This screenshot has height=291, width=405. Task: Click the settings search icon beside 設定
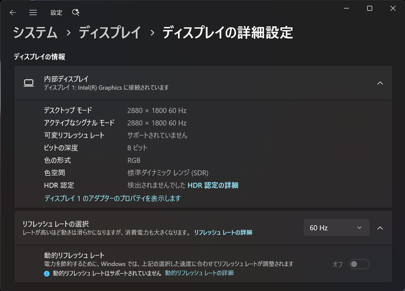[x=76, y=12]
